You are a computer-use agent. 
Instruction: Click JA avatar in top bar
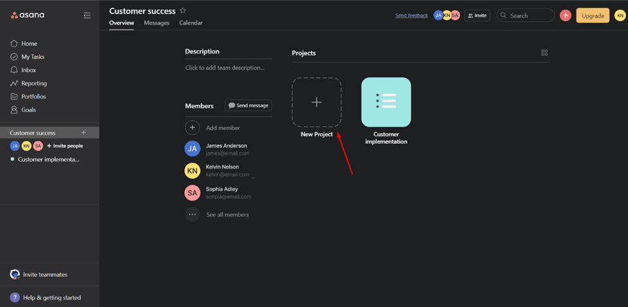pos(439,15)
